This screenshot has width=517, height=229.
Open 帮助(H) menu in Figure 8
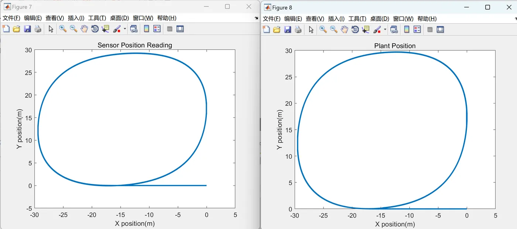click(427, 18)
